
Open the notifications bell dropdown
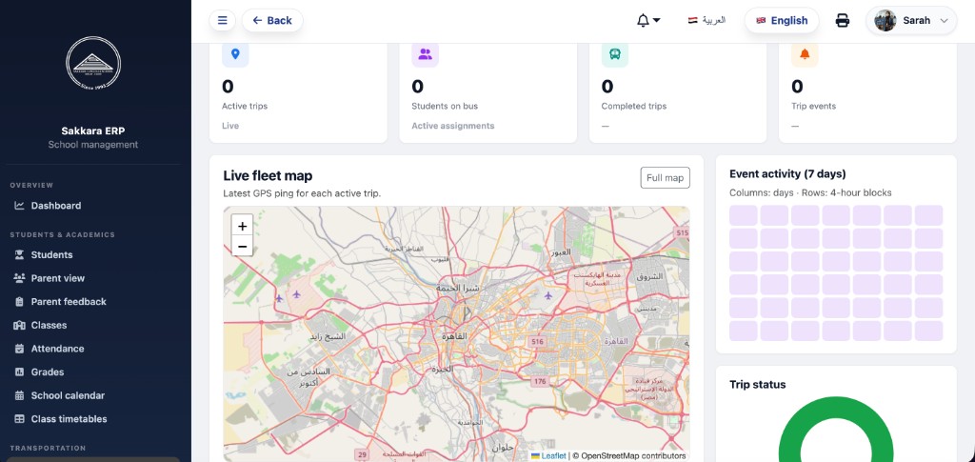click(x=647, y=21)
